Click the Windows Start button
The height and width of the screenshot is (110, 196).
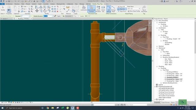pos(2,108)
